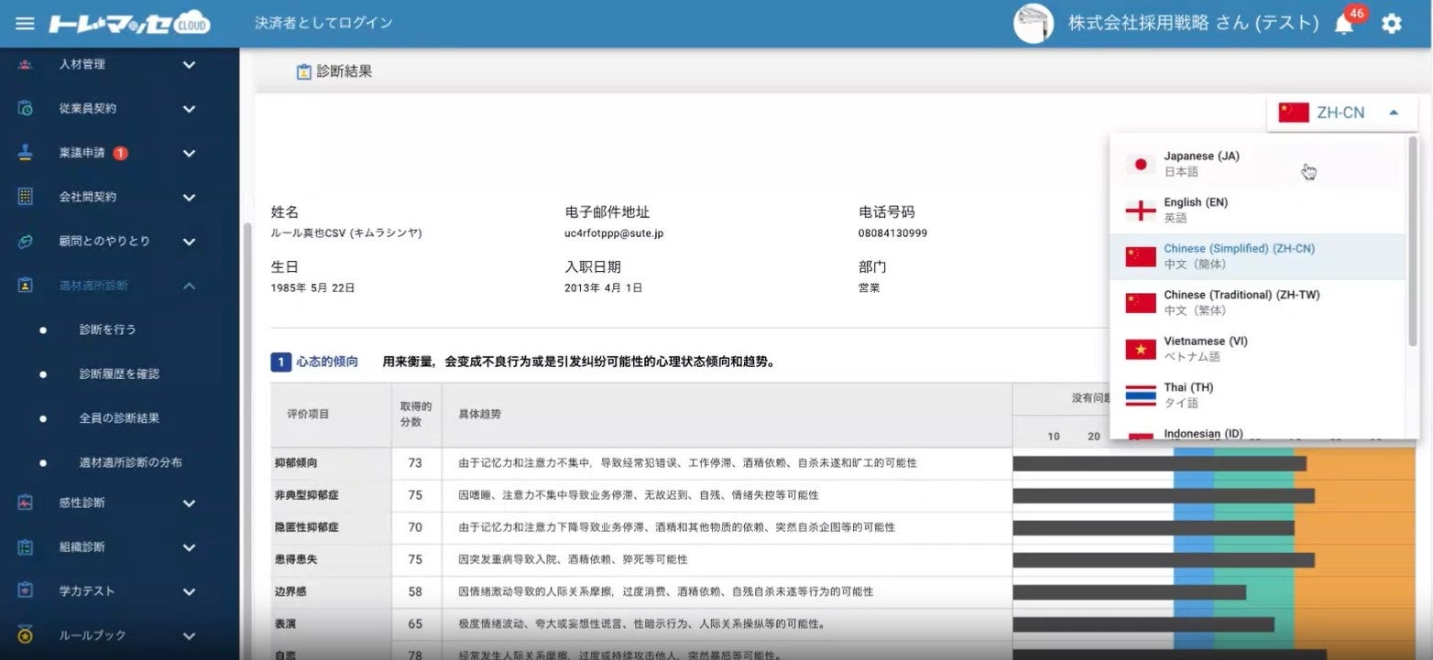Click the 边界感 row label
The width and height of the screenshot is (1433, 660).
[x=290, y=591]
